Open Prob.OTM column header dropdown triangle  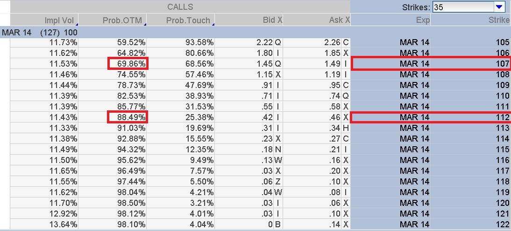[144, 24]
